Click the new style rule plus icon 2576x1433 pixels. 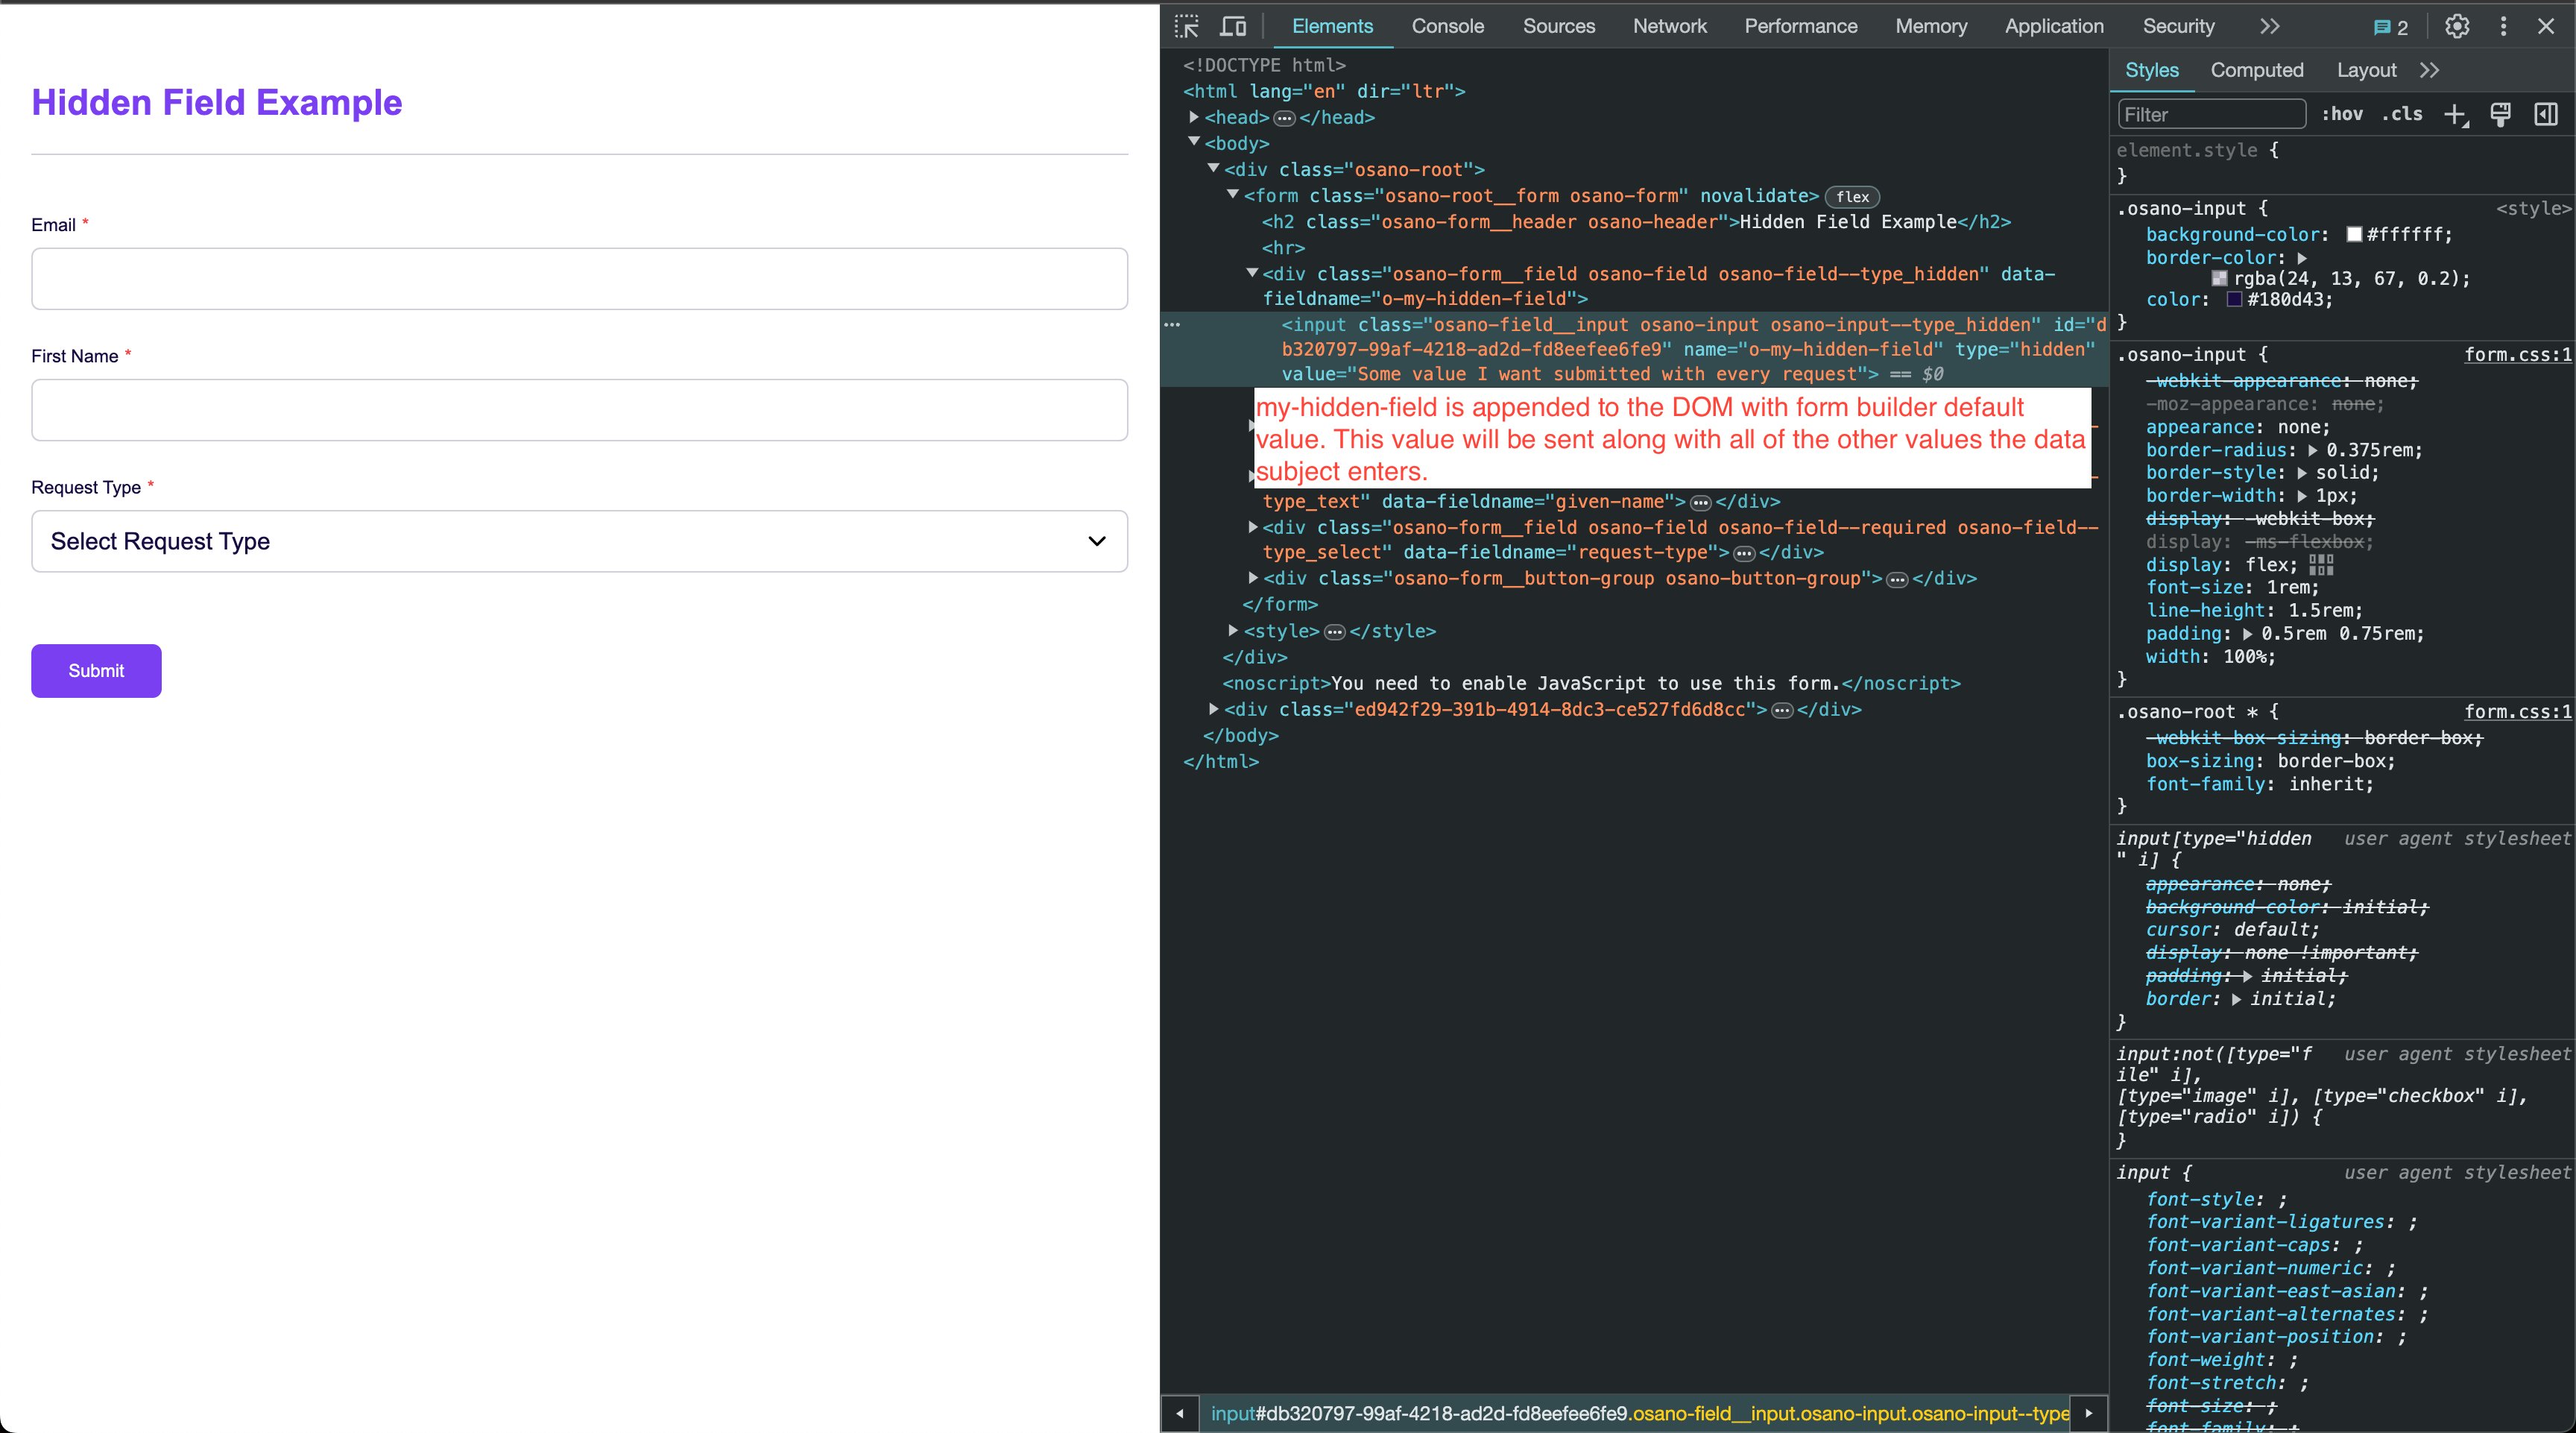tap(2456, 115)
